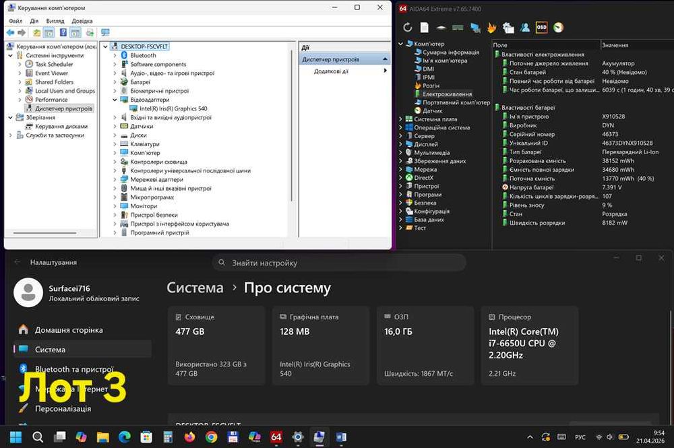Screen dimensions: 674x448
Task: Click battery icon in system tray
Action: pyautogui.click(x=623, y=437)
